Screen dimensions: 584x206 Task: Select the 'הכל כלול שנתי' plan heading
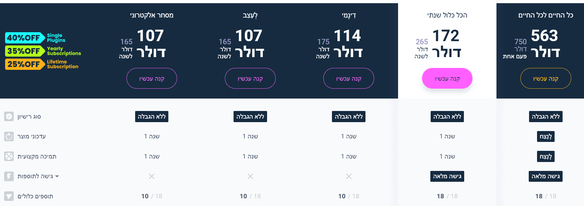(447, 15)
